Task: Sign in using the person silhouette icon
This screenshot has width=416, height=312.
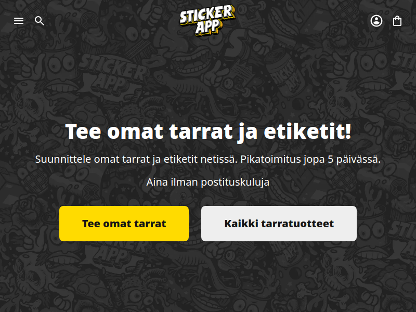Action: 376,21
